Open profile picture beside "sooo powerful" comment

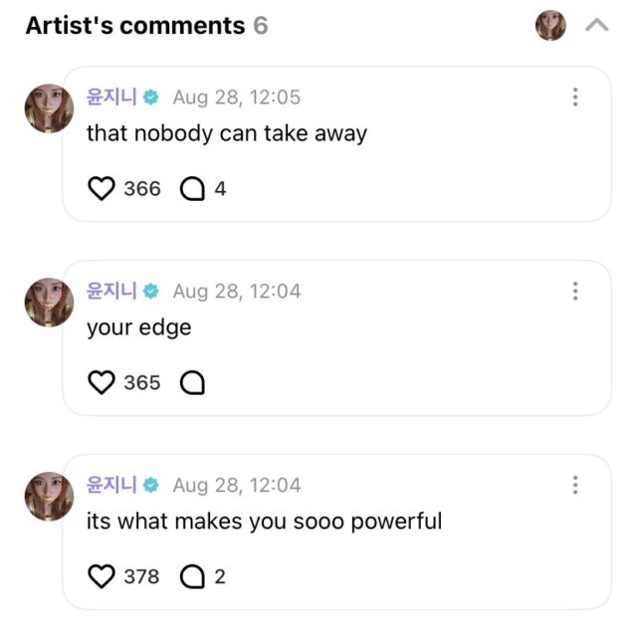point(49,496)
